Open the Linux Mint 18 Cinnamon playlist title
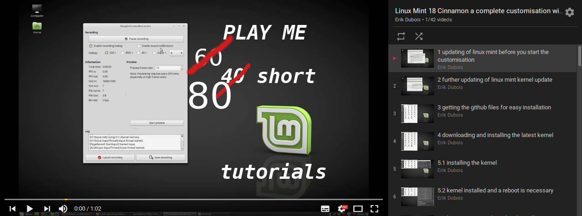Viewport: 582px width, 216px height. tap(479, 11)
